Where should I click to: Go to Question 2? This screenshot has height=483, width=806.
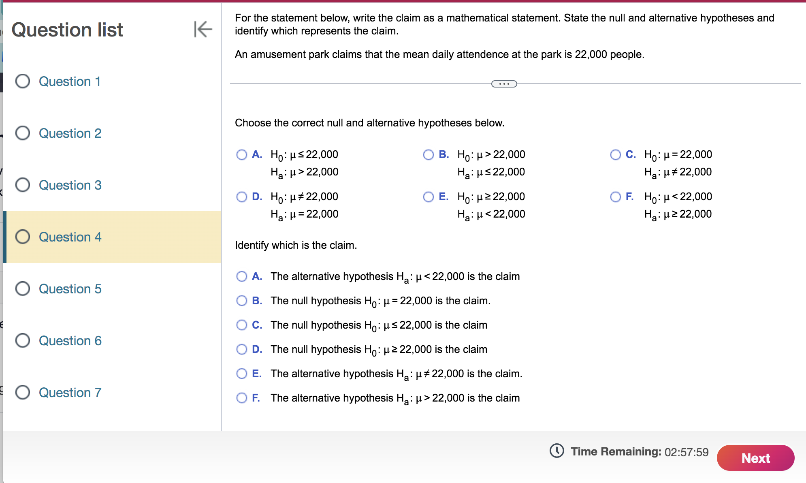point(70,133)
